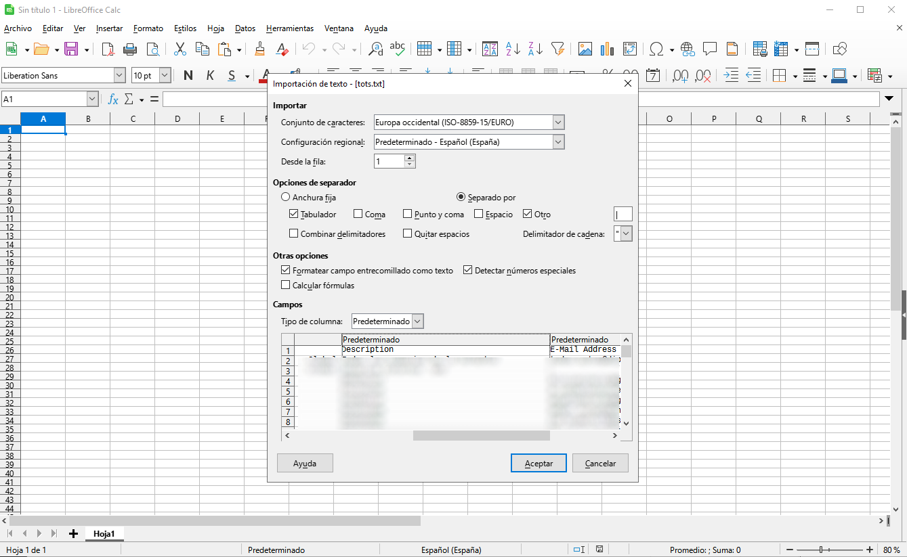Image resolution: width=907 pixels, height=557 pixels.
Task: Enable the Calcular fórmulas checkbox
Action: point(285,285)
